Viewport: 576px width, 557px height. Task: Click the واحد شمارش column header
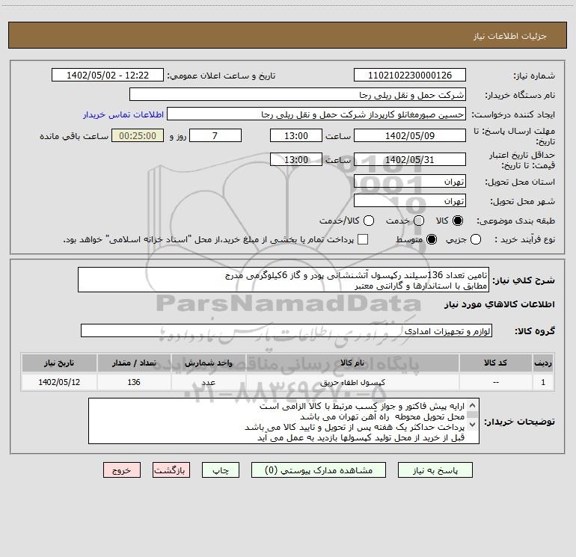point(208,363)
